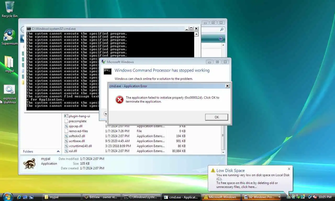Open the cmd.exe window system menu icon
Viewport: 335px width, 201px height.
29,29
